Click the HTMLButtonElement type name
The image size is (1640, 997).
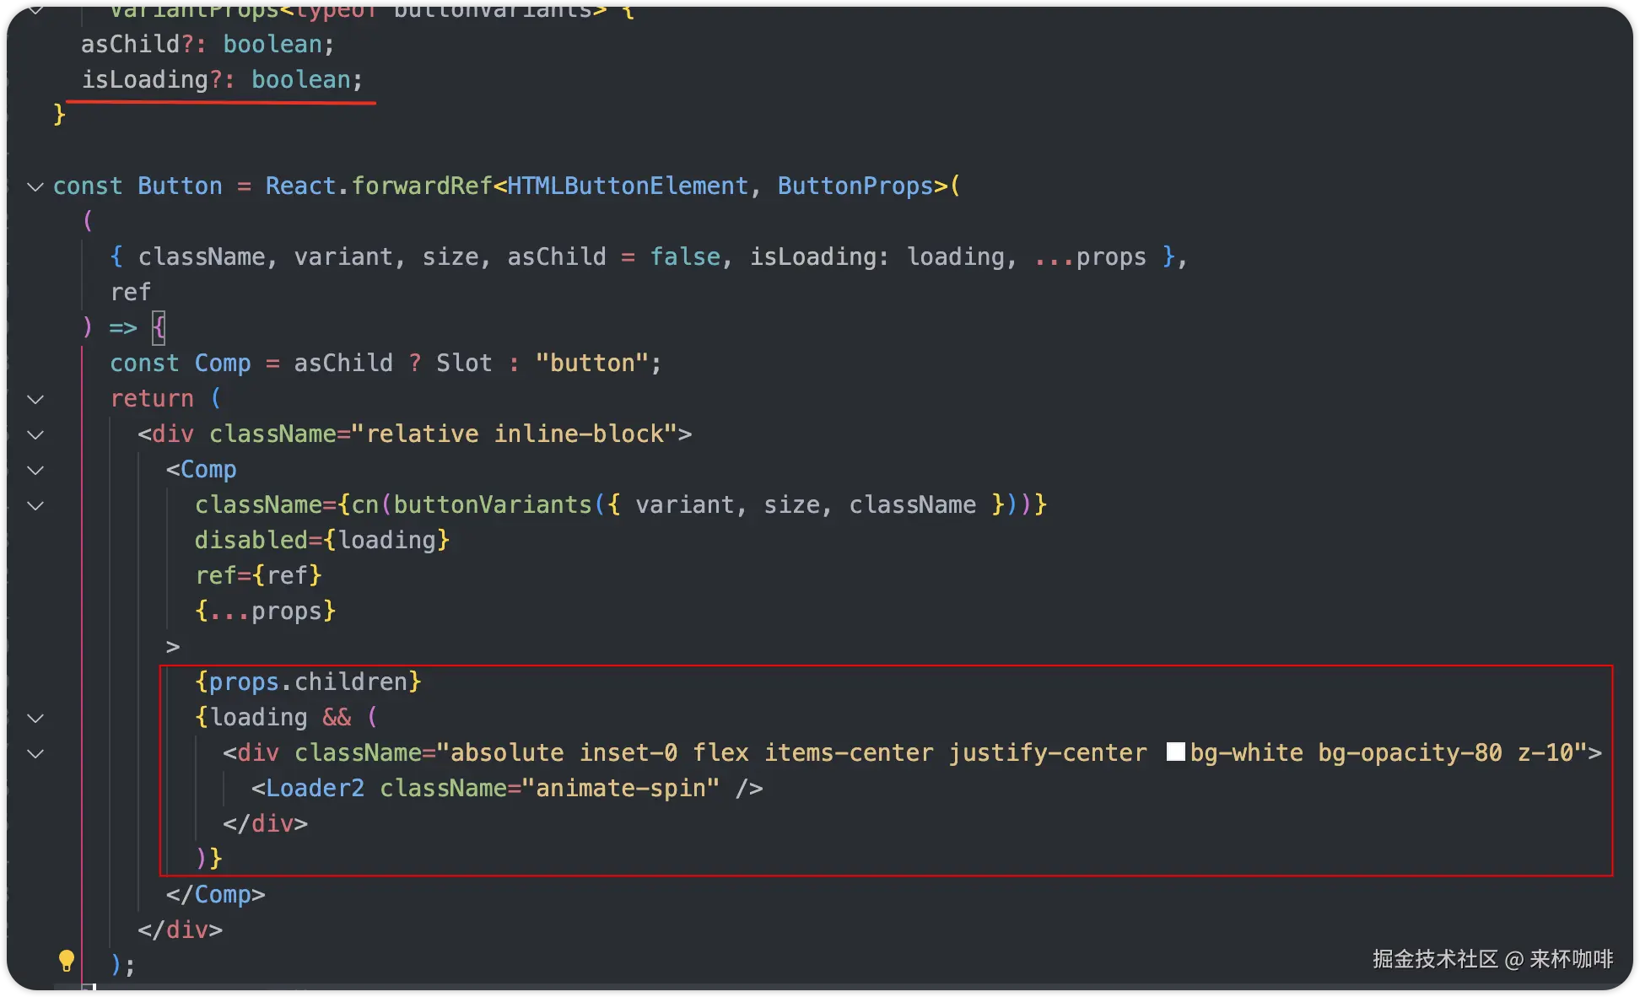coord(627,186)
